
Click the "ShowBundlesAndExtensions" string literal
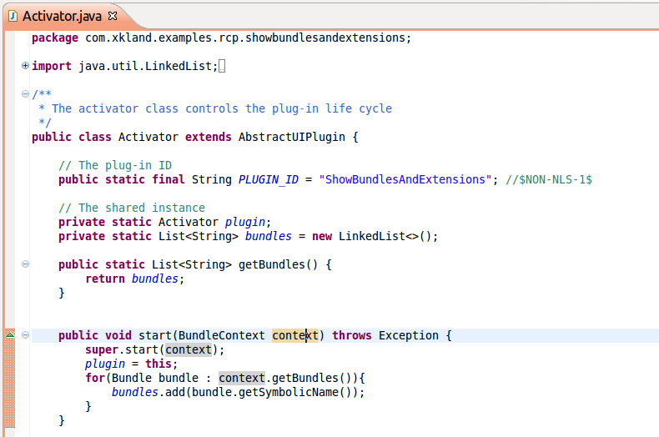[x=405, y=179]
